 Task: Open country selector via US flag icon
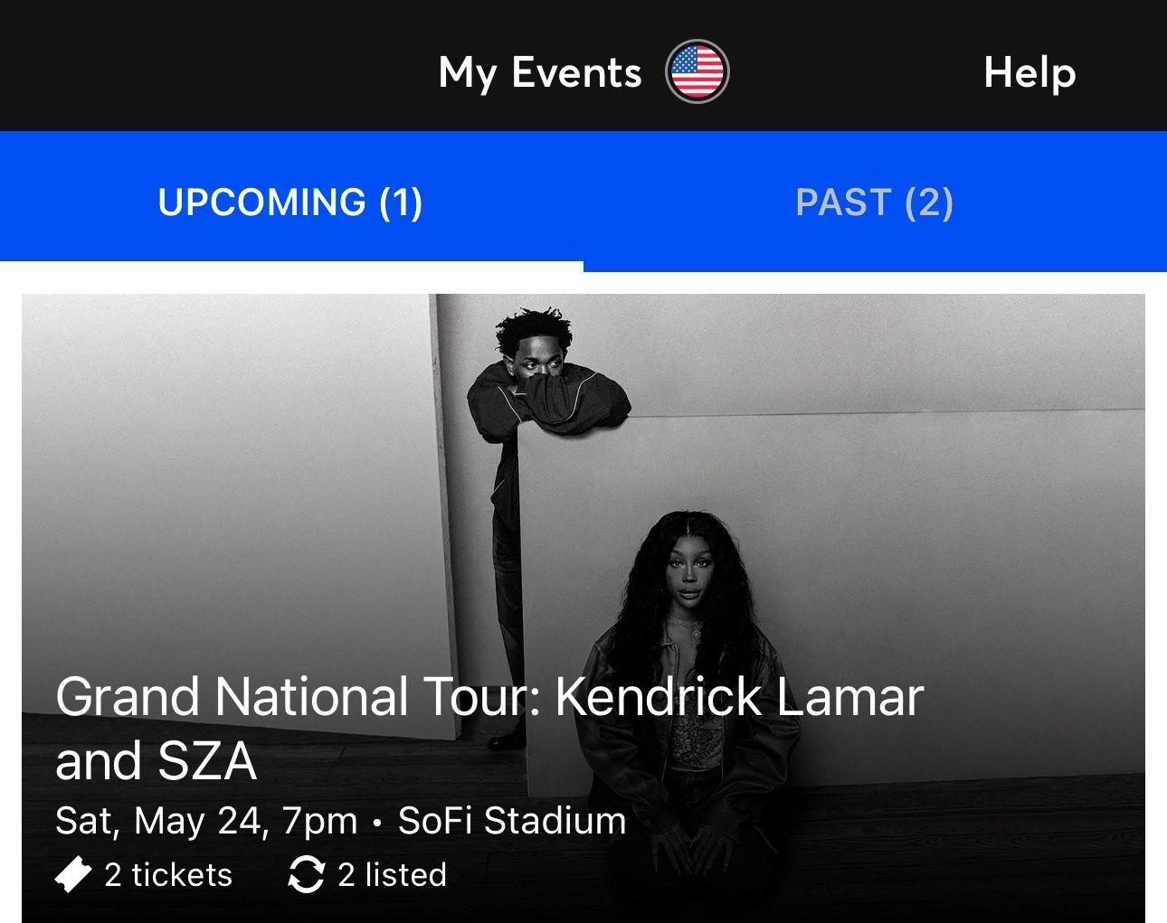tap(697, 72)
